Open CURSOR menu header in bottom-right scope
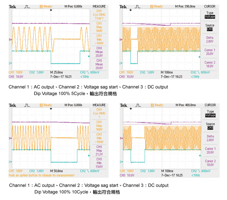The height and width of the screenshot is (200, 227). [210, 105]
